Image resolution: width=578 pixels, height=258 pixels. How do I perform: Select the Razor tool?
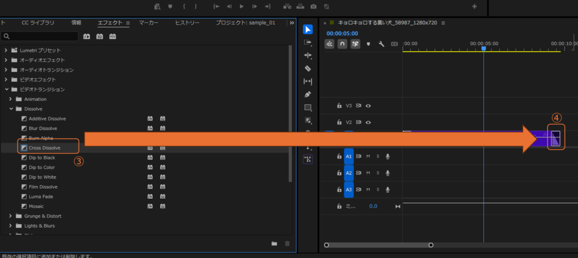[308, 68]
